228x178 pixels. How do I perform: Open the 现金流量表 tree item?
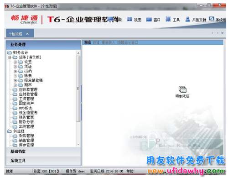click(28, 113)
